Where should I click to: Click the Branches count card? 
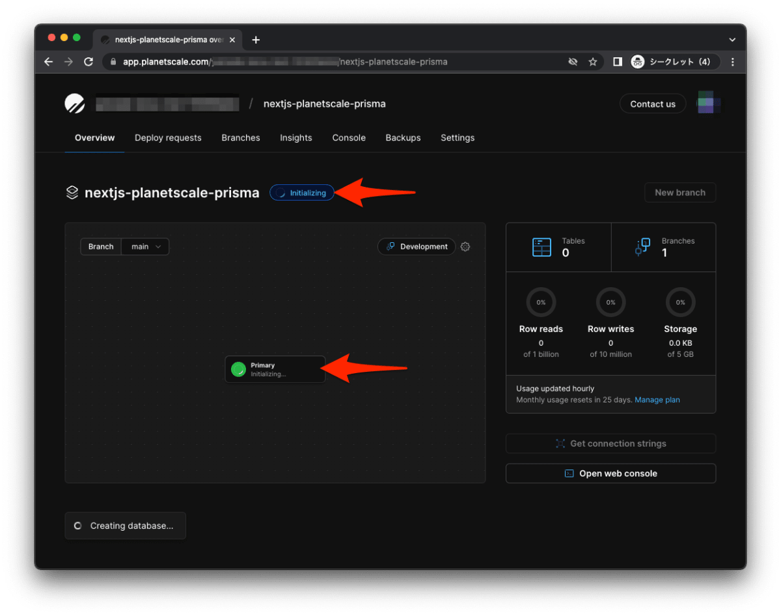point(664,247)
